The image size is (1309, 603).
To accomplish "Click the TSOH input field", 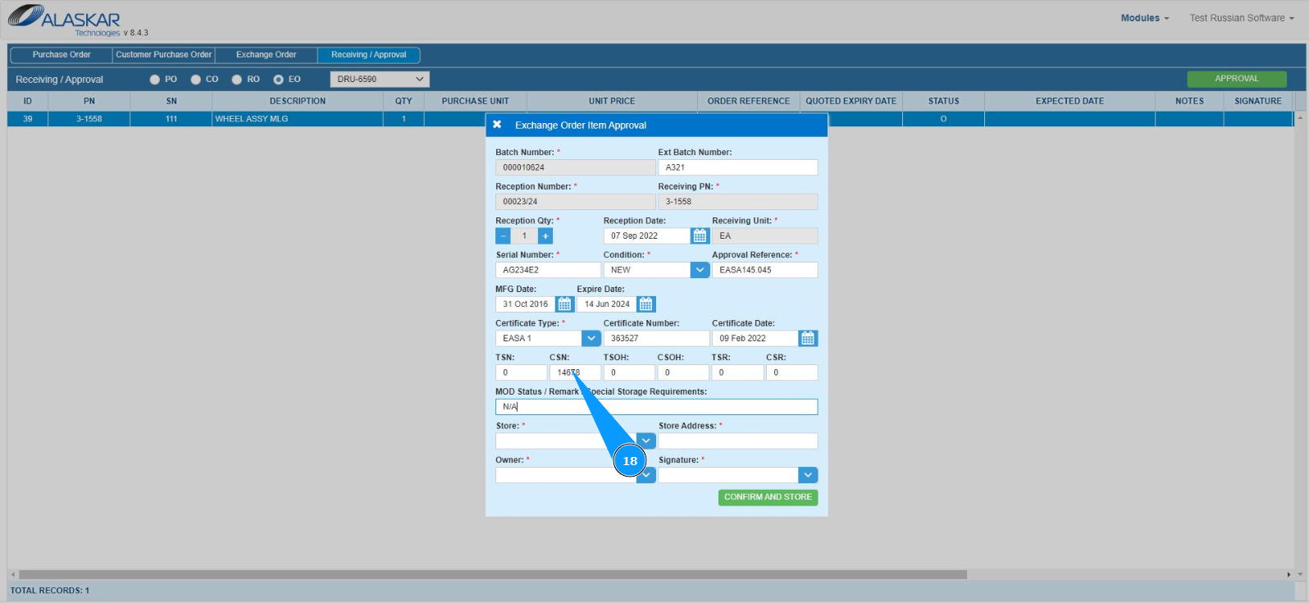I will [629, 372].
